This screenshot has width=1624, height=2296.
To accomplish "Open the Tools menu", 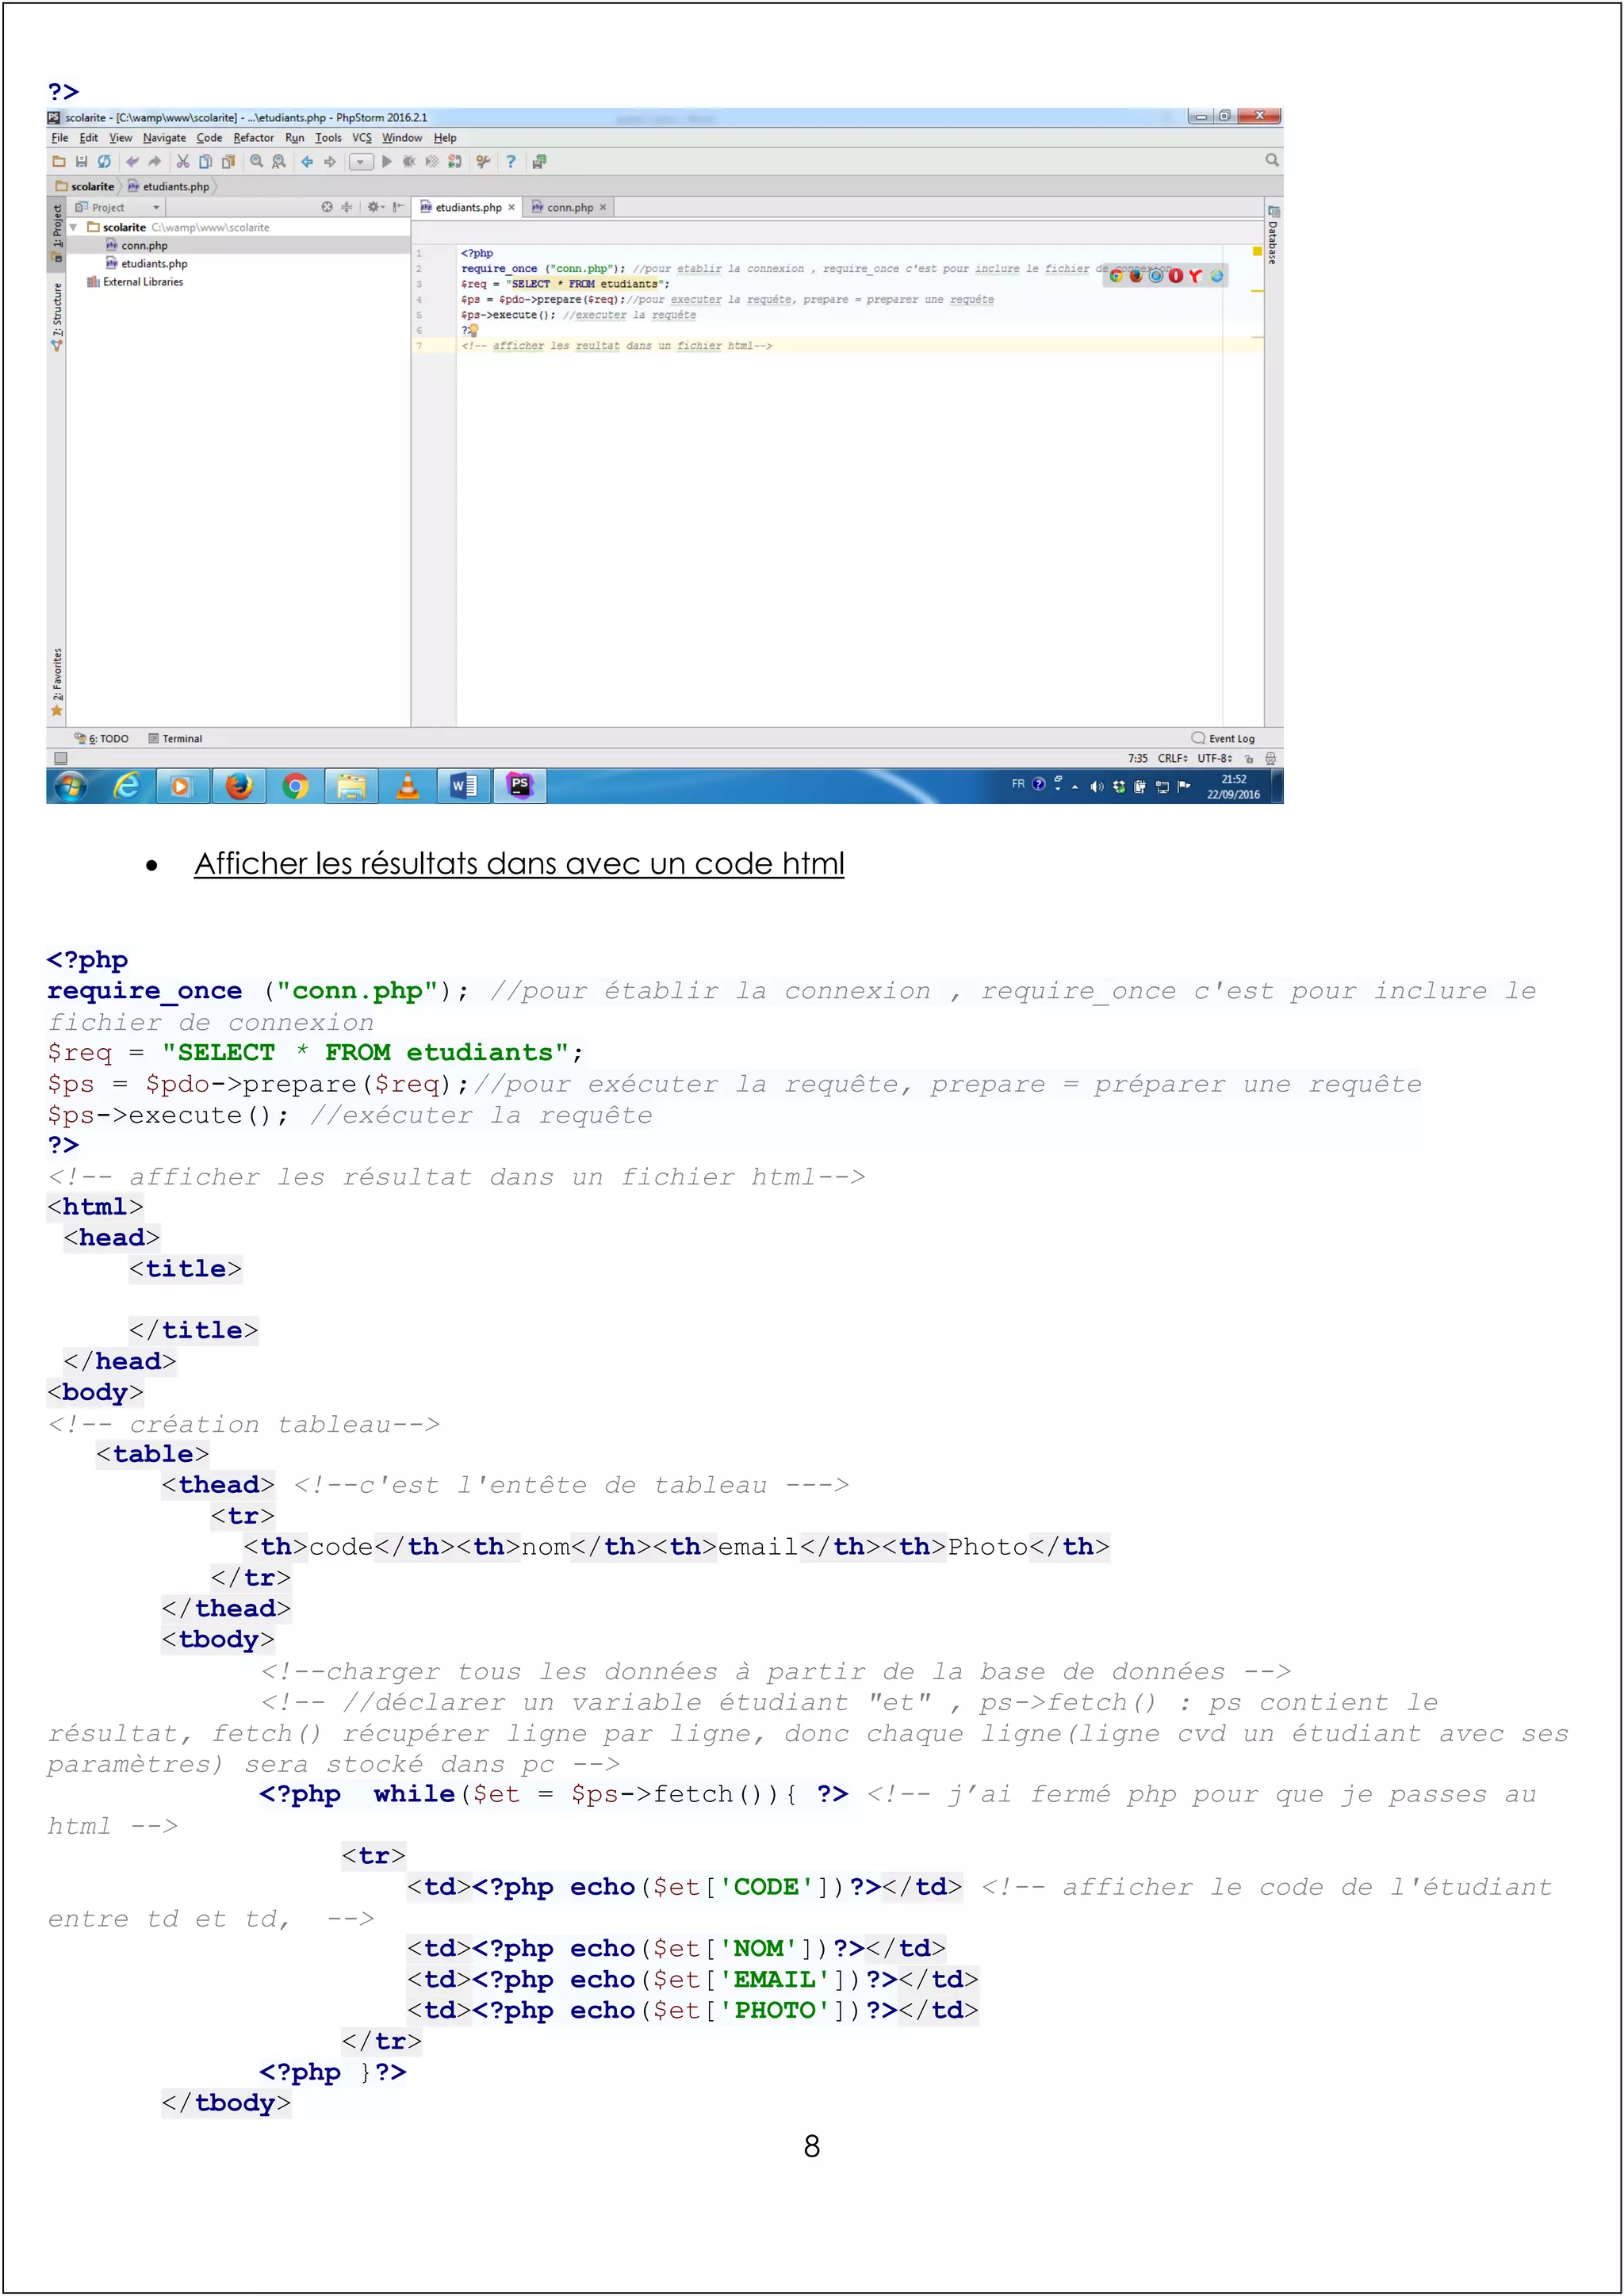I will coord(328,138).
